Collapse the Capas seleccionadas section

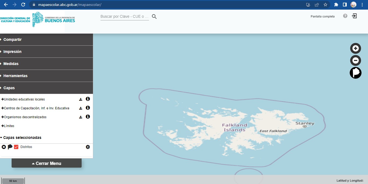click(21, 138)
